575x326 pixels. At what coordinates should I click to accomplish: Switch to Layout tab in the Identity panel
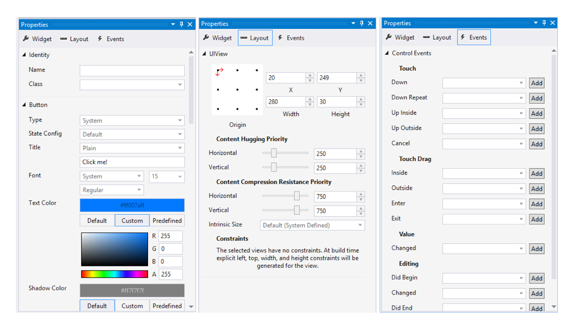tap(74, 39)
